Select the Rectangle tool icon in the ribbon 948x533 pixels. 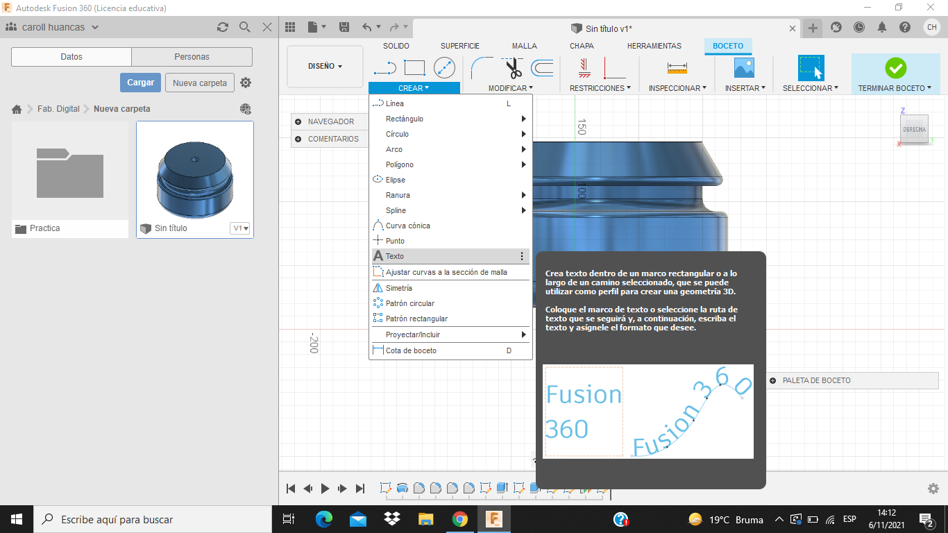(x=414, y=67)
